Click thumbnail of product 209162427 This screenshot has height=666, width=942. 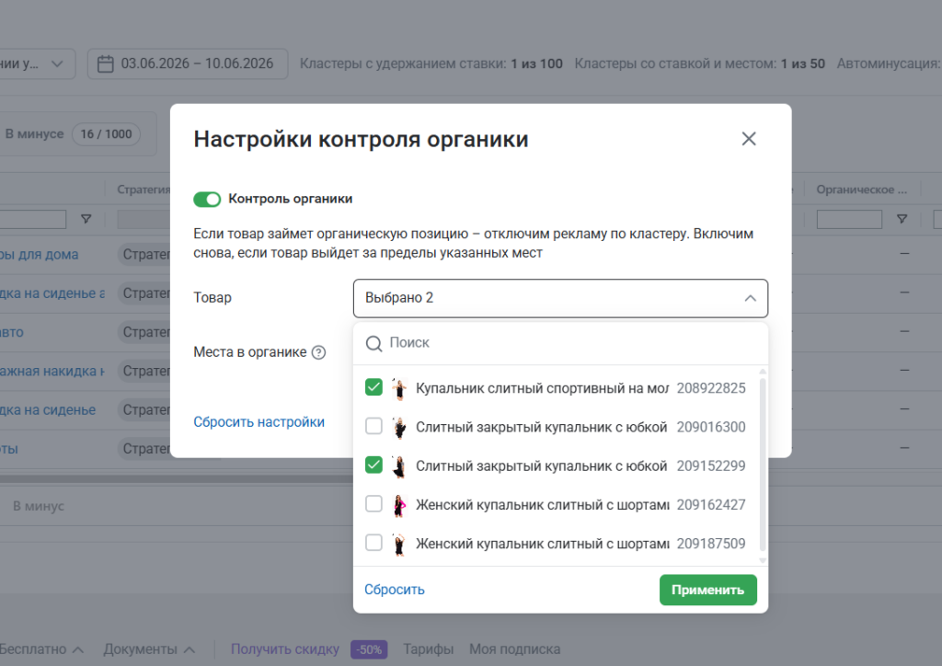[399, 505]
